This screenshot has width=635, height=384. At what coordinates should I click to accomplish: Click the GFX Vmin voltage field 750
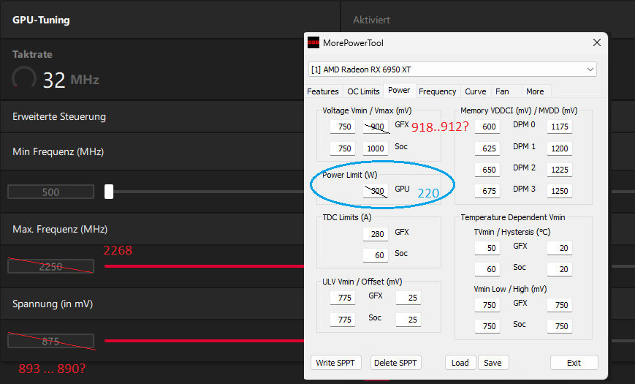click(343, 127)
